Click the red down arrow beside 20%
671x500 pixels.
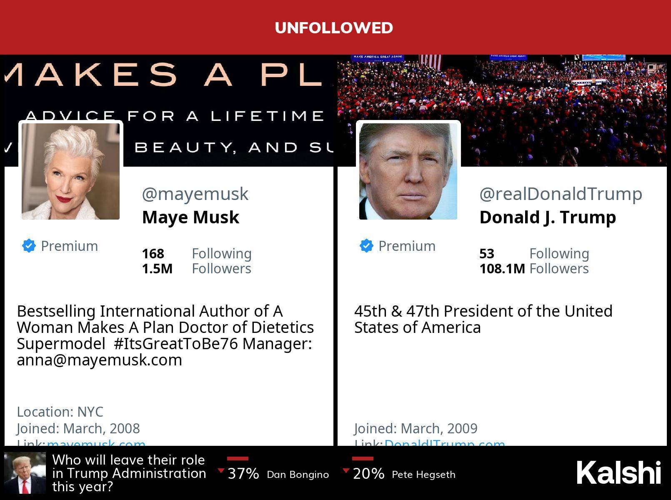pos(346,471)
